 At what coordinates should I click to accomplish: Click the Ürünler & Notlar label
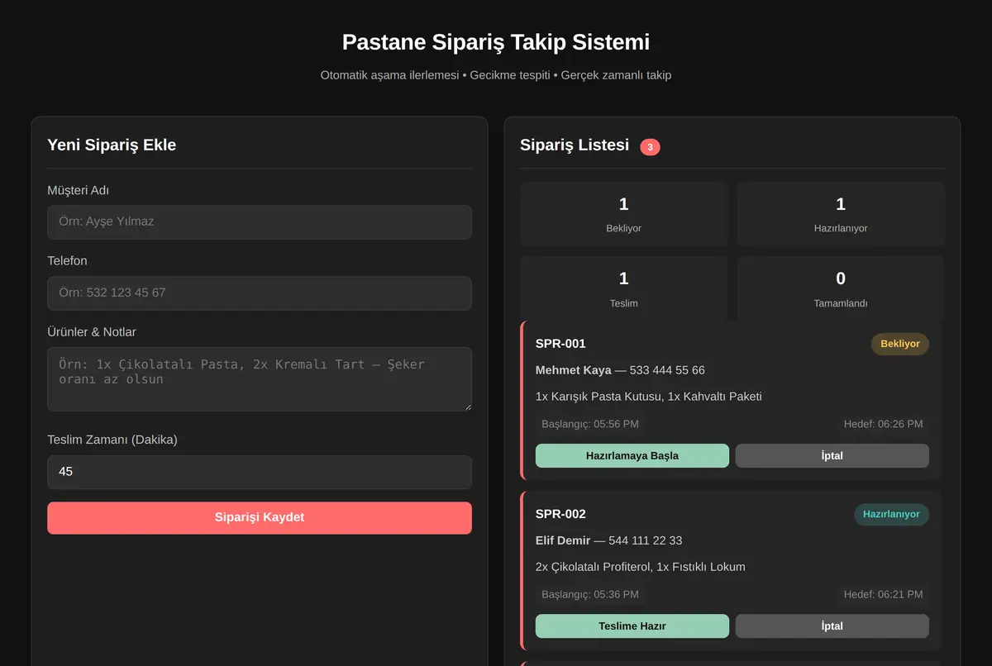pyautogui.click(x=92, y=331)
